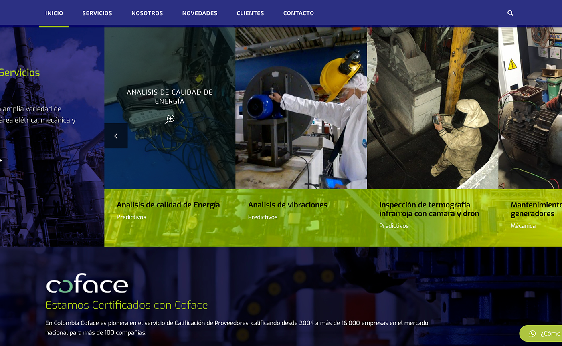This screenshot has height=346, width=562.
Task: Open Mantenimiento generadores service link
Action: (x=535, y=209)
